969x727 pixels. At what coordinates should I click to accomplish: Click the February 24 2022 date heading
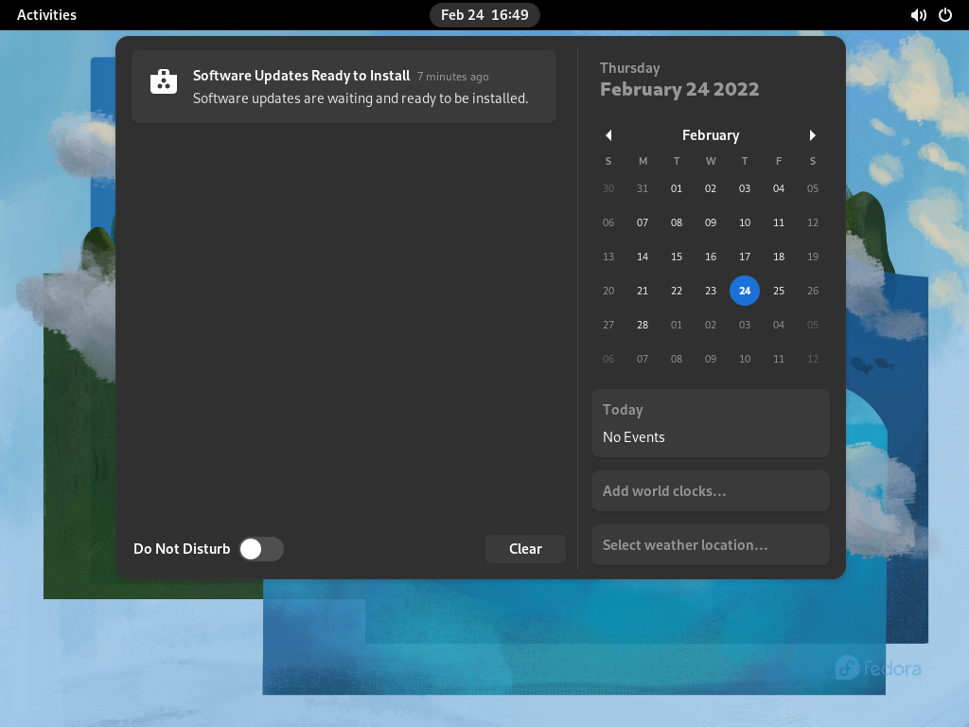[679, 89]
